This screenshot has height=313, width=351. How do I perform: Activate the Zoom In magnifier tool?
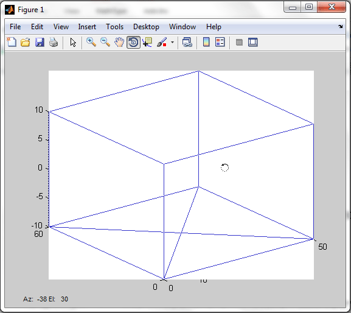(x=91, y=42)
